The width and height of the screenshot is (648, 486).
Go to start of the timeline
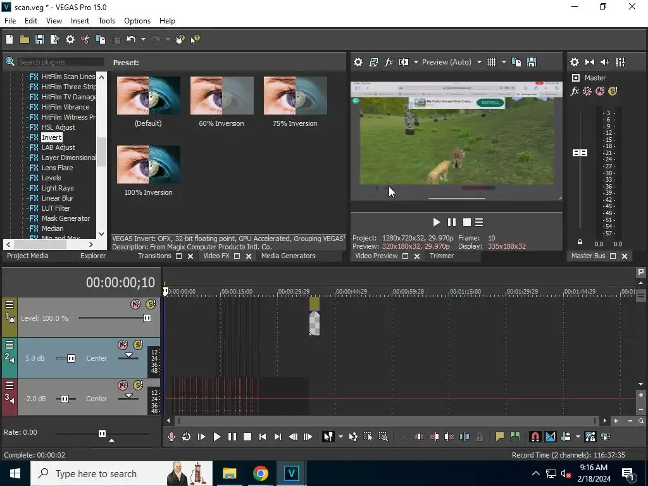(263, 437)
